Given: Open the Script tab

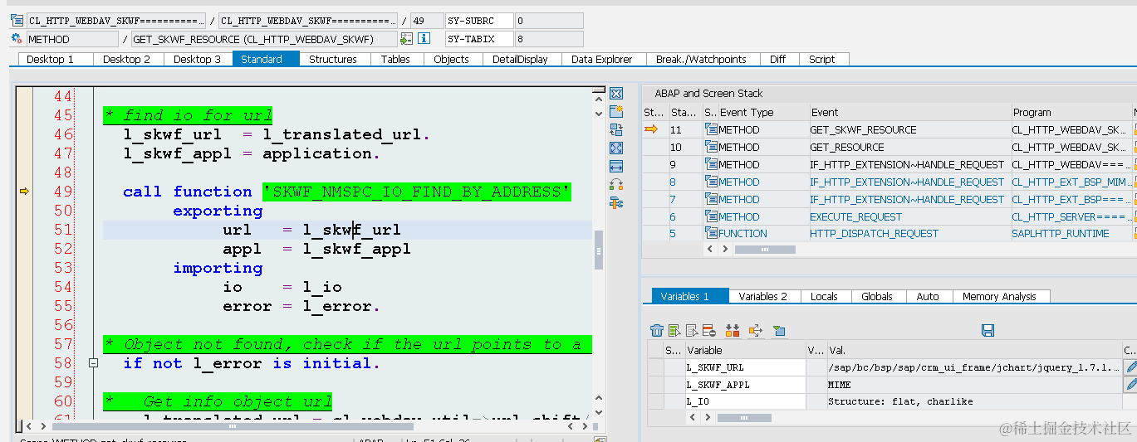Looking at the screenshot, I should coord(821,59).
